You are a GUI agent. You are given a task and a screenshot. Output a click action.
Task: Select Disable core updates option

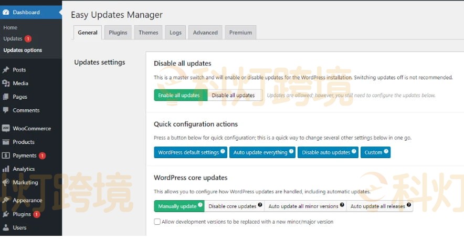click(235, 206)
